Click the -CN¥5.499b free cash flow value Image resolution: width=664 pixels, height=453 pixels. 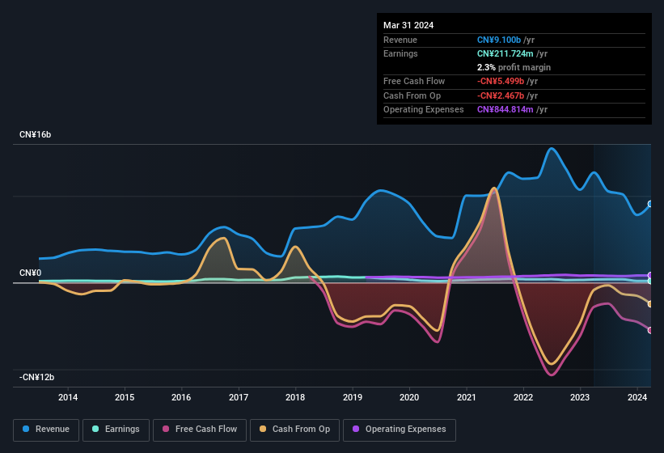point(501,81)
